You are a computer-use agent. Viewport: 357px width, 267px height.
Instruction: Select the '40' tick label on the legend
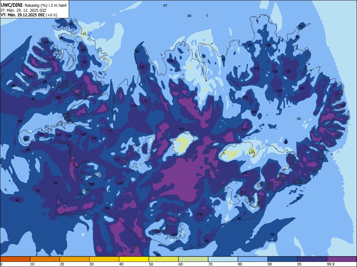pos(121,264)
